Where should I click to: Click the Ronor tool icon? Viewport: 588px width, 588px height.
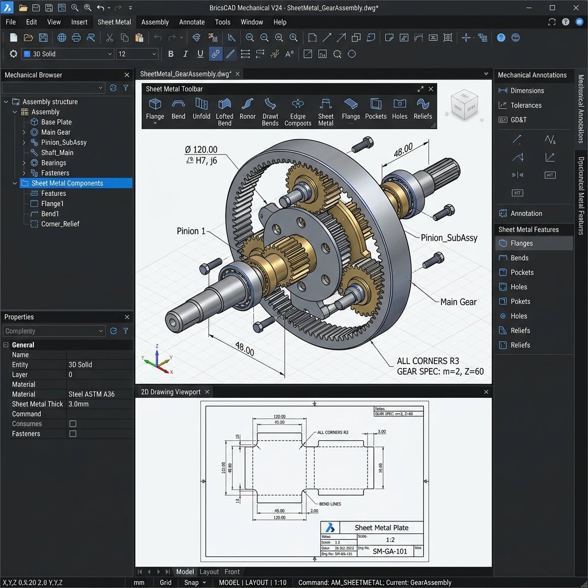point(247,109)
